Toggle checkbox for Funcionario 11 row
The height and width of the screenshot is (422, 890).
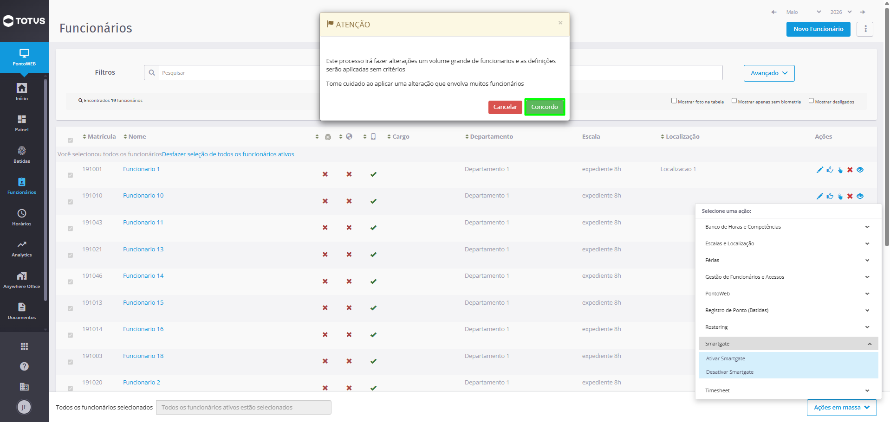(x=70, y=229)
